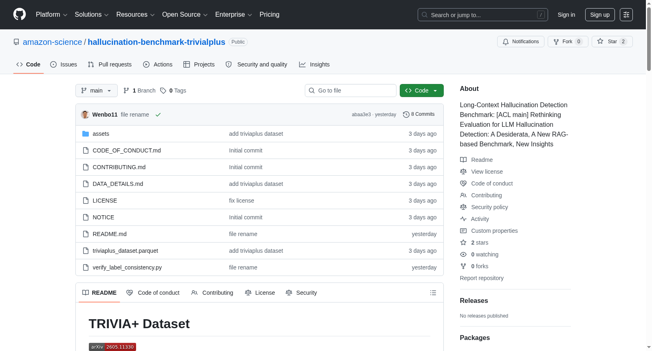Open verify_label_consistency.py file

pos(127,267)
